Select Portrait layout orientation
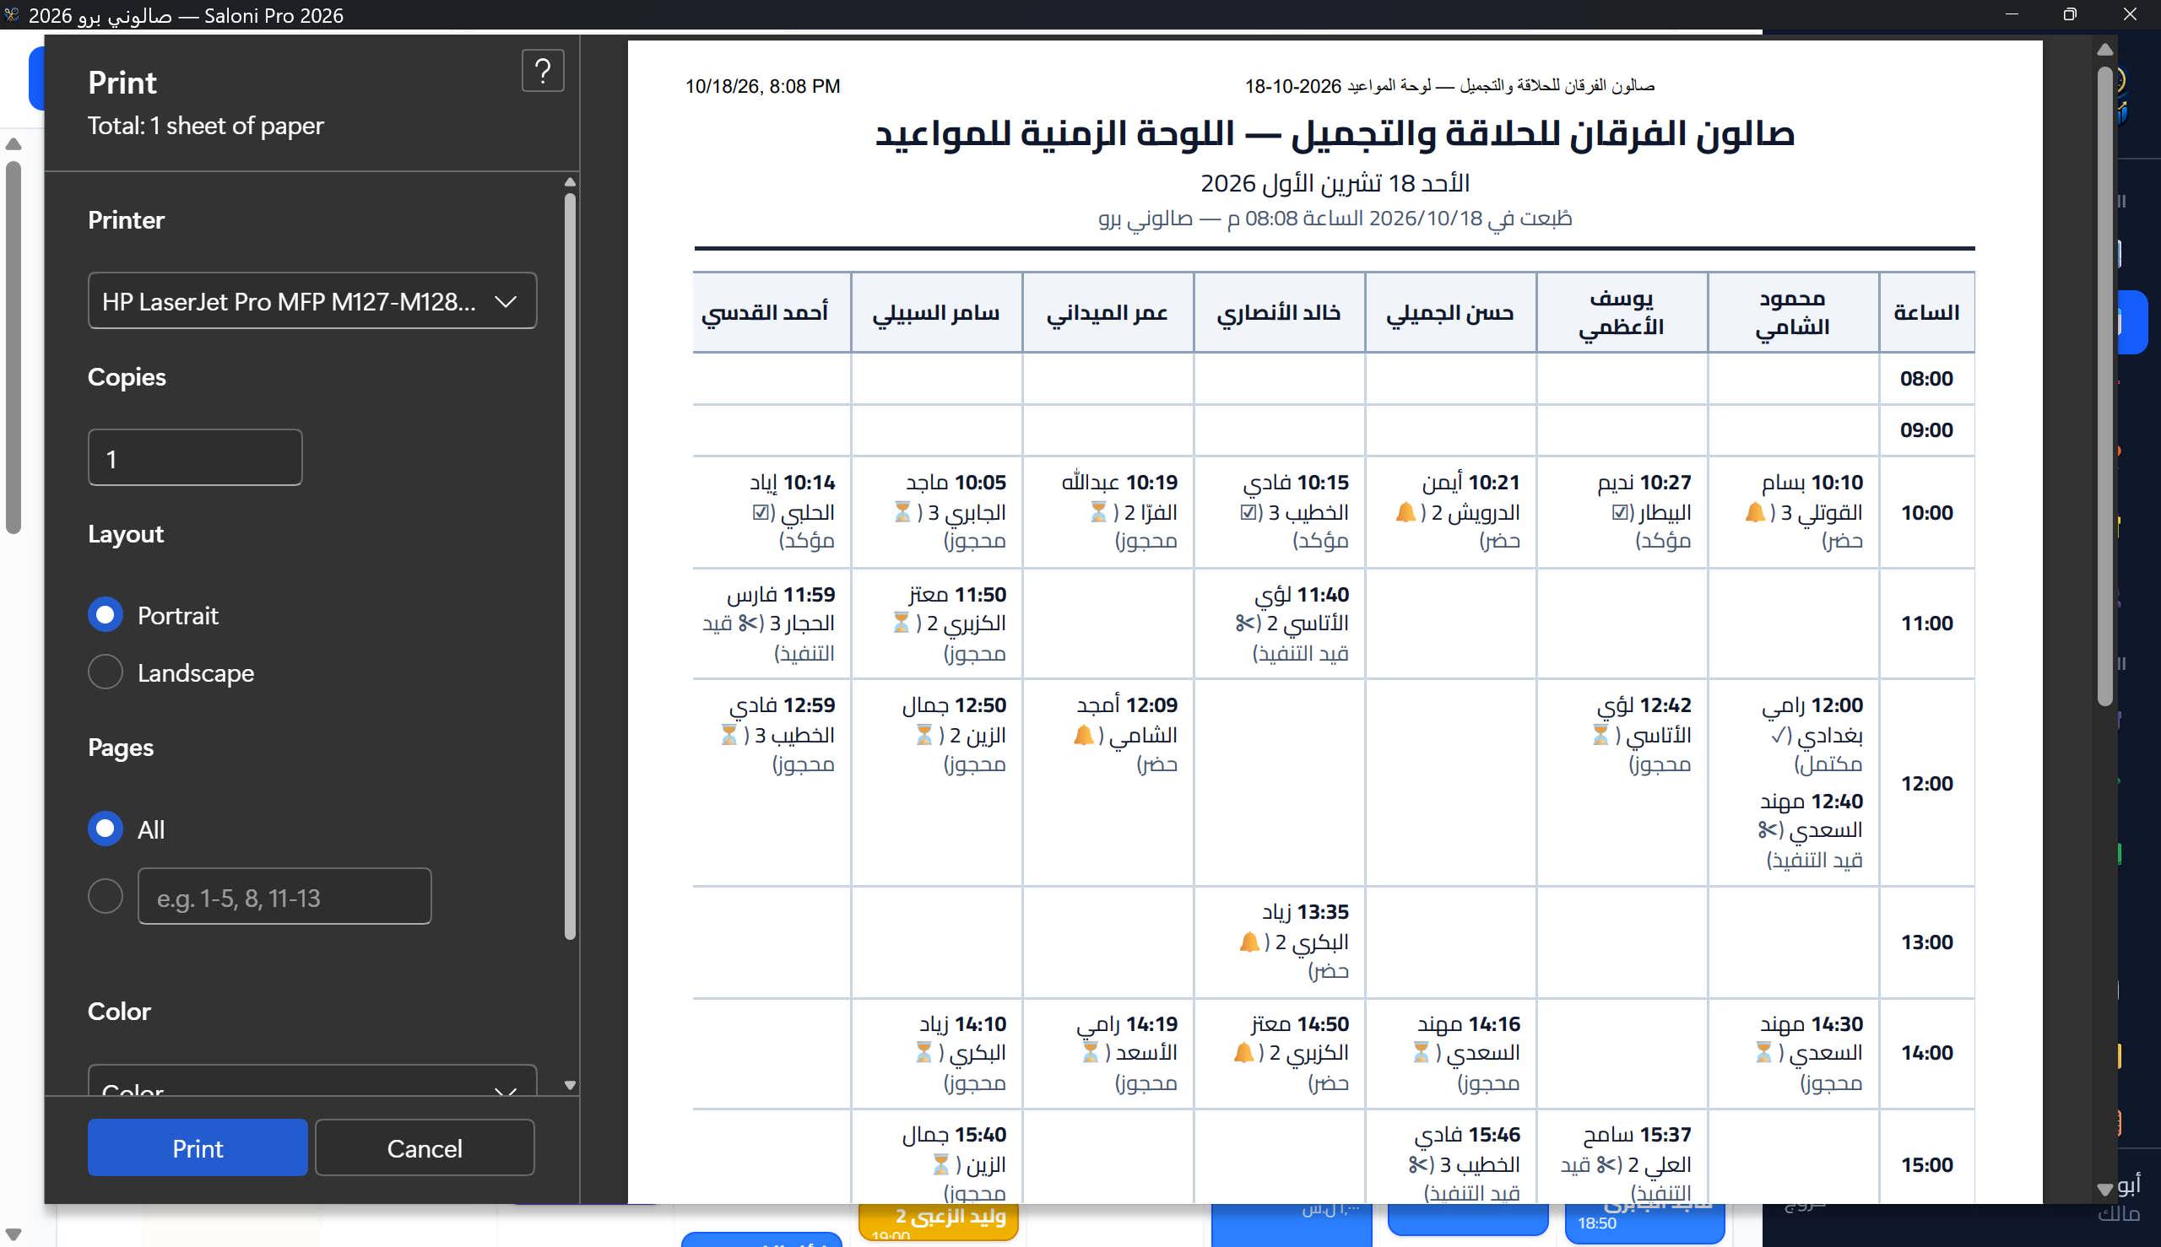2161x1247 pixels. (106, 615)
